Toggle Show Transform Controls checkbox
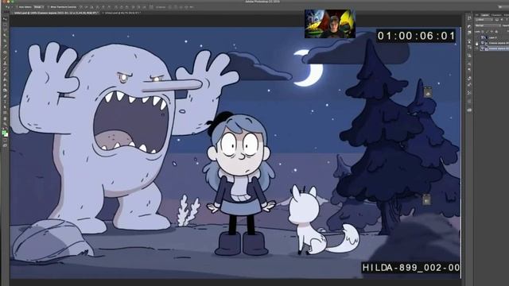This screenshot has width=509, height=286. coord(49,7)
